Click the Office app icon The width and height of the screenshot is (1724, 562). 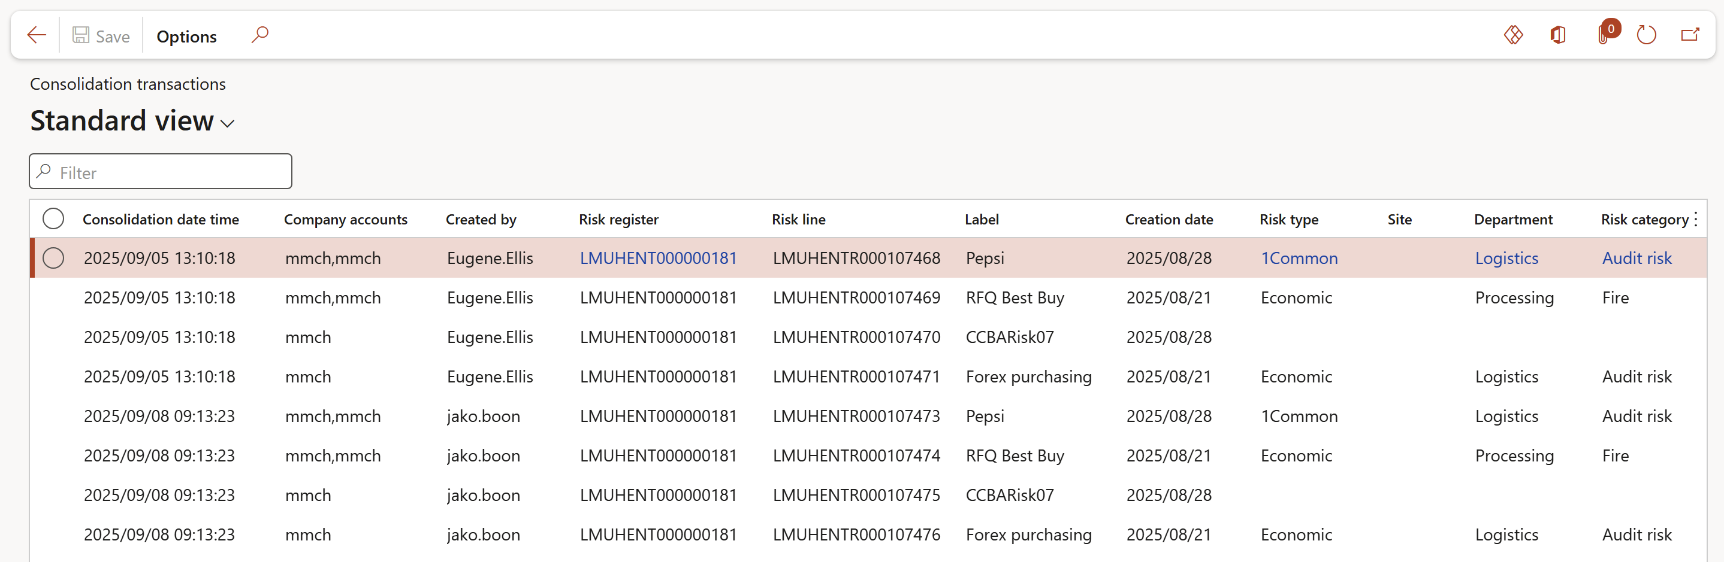[1558, 35]
